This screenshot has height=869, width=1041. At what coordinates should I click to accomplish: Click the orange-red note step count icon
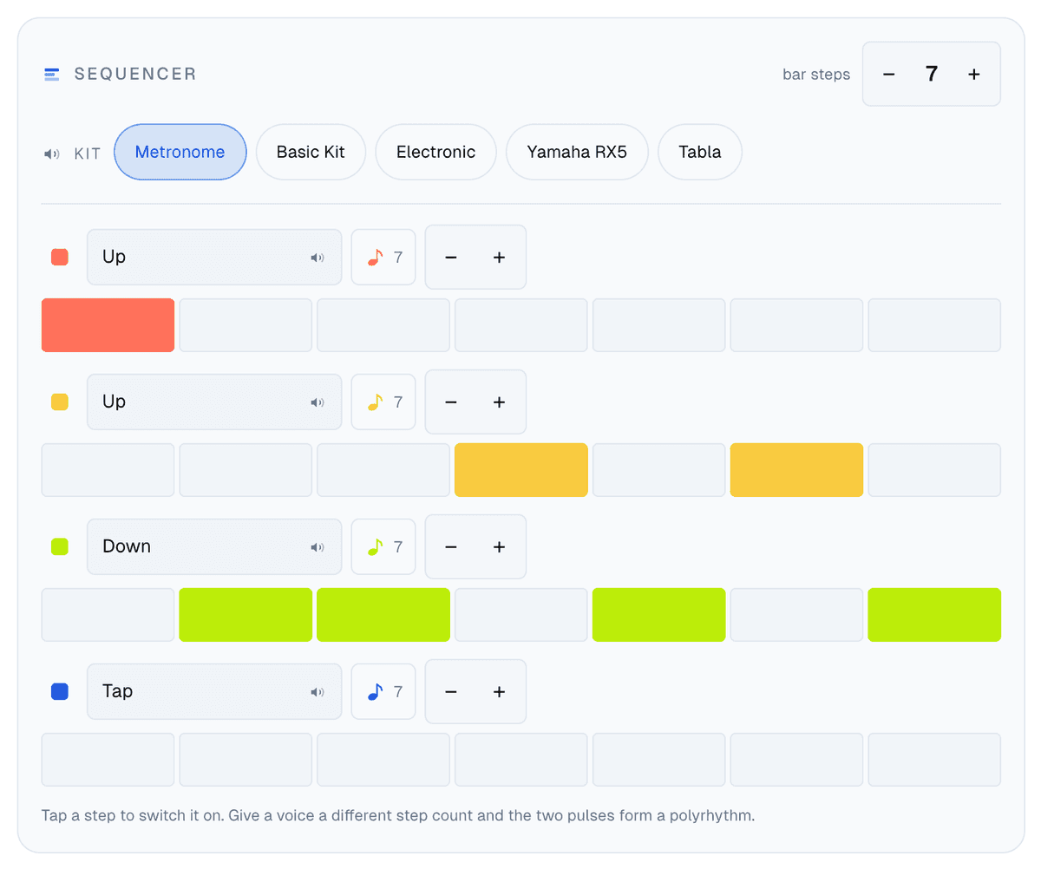tap(375, 257)
